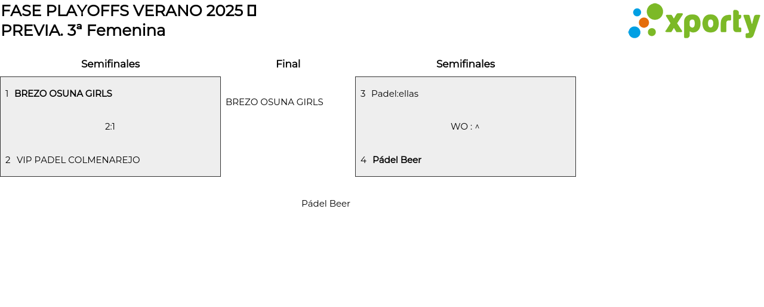Click seed number 4 beside Pádel Beer

[x=363, y=160]
